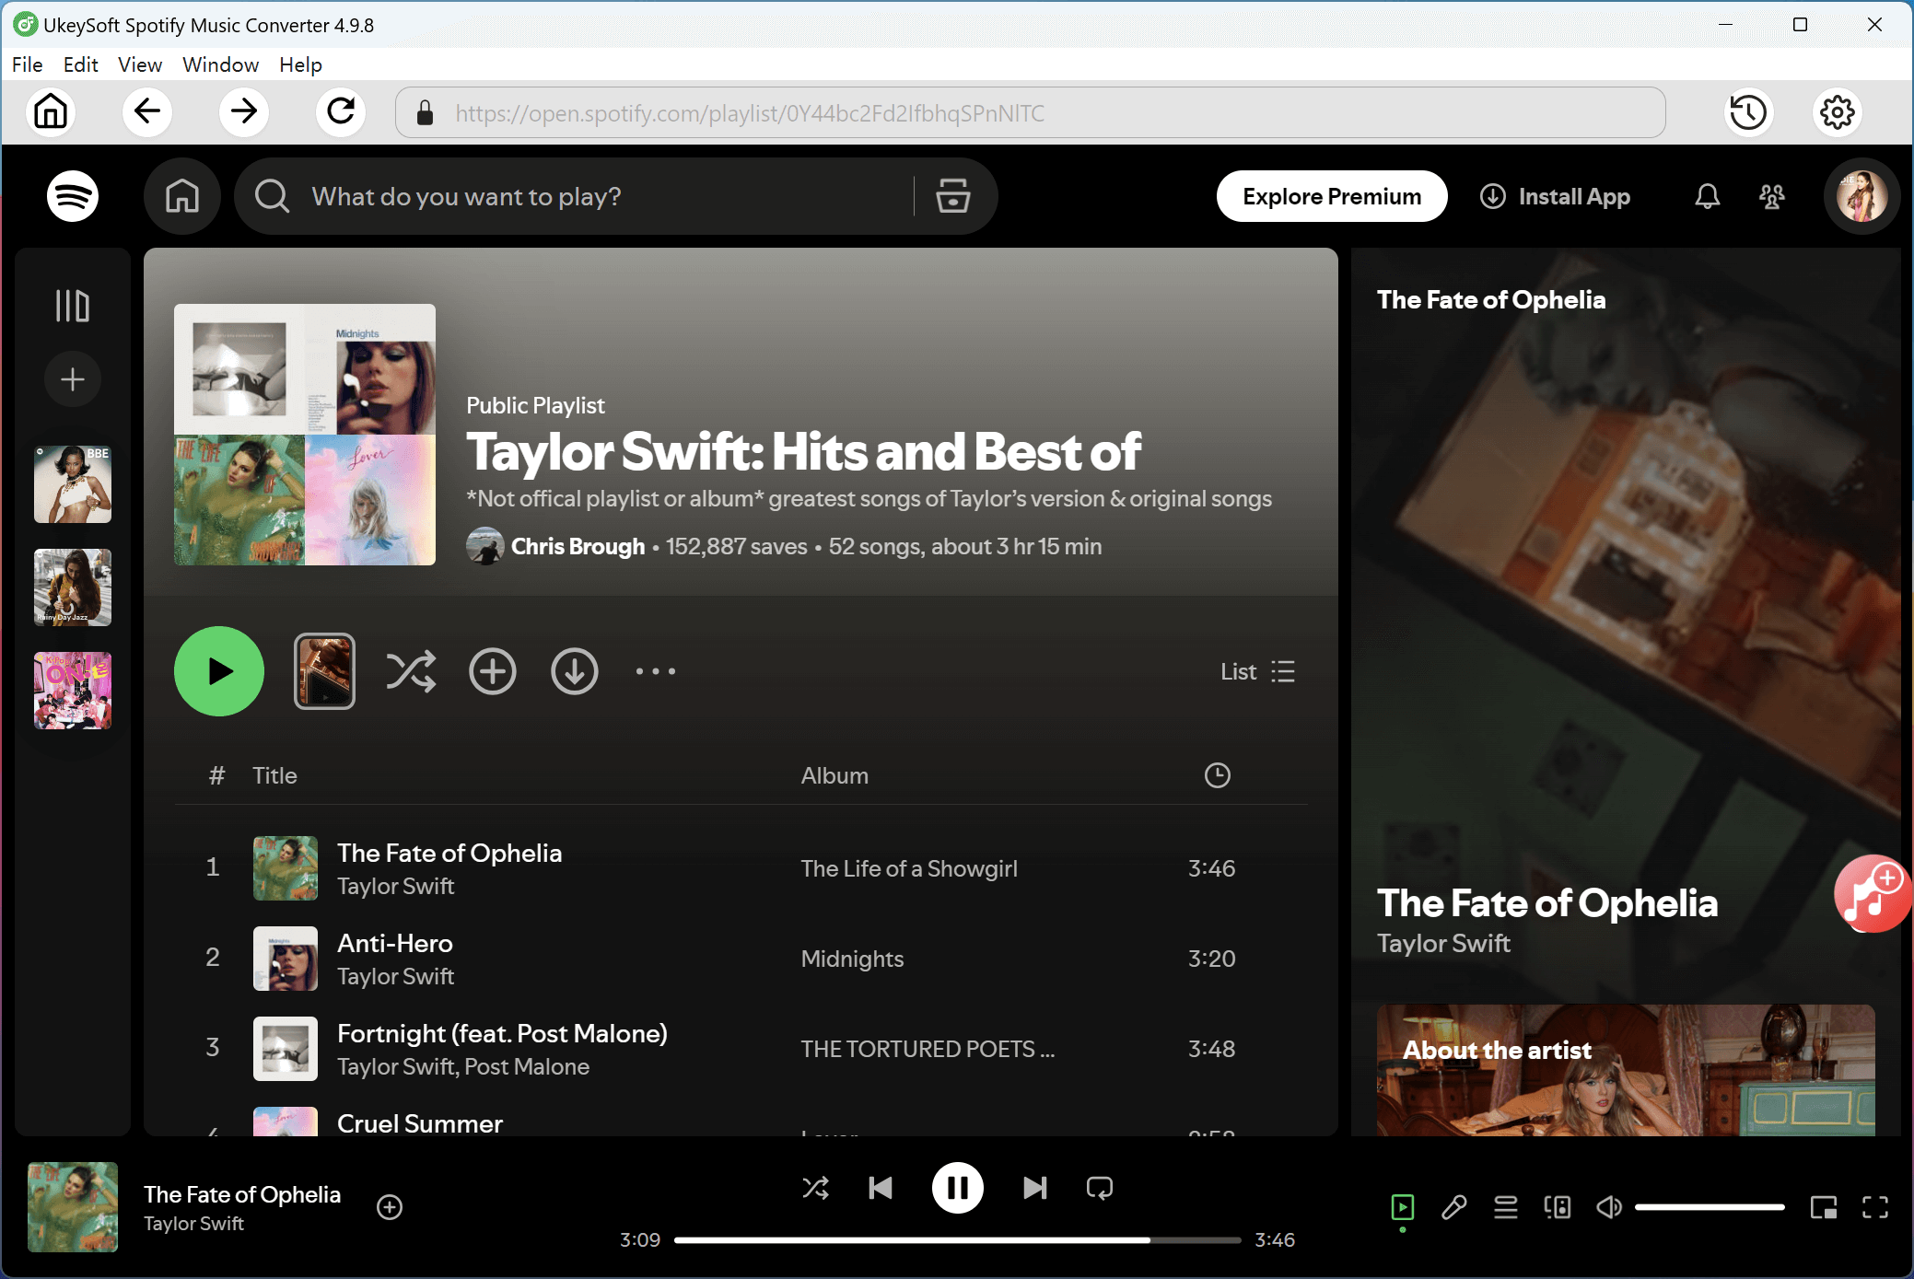1914x1279 pixels.
Task: Open browsing history in the UkeySoft toolbar
Action: 1747,112
